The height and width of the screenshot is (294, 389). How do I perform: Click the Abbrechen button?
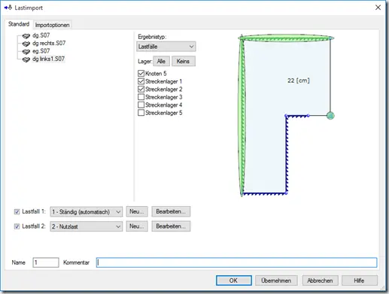coord(321,280)
